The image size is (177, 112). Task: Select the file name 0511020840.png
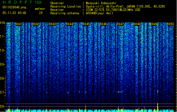click(14, 7)
